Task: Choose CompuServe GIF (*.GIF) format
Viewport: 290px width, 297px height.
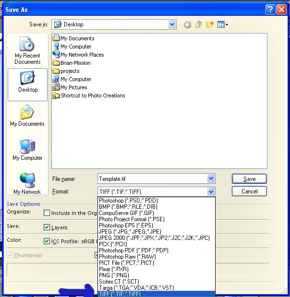Action: [157, 213]
